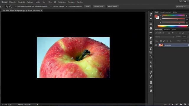Open the Paragraph Styles panel icon
This screenshot has height=106, width=189.
[151, 72]
